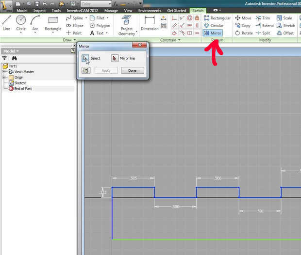
Task: Activate the Mirror pattern tool
Action: coord(213,33)
